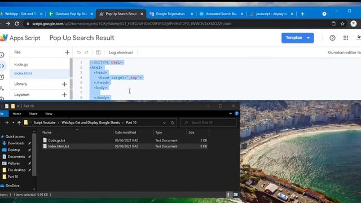The image size is (361, 203).
Task: Switch to large icons view in status bar
Action: (235, 195)
